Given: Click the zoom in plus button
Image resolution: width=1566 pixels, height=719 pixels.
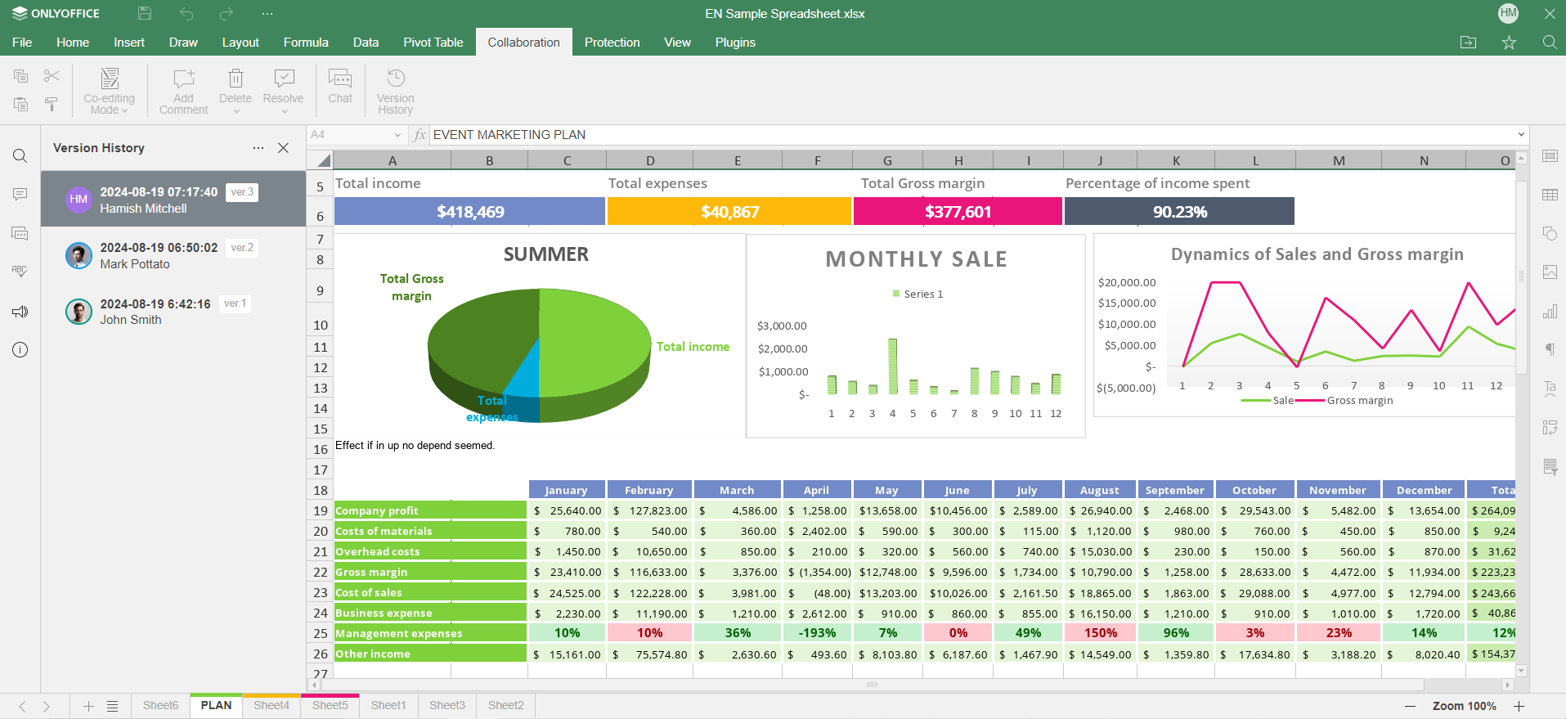Looking at the screenshot, I should 1519,706.
